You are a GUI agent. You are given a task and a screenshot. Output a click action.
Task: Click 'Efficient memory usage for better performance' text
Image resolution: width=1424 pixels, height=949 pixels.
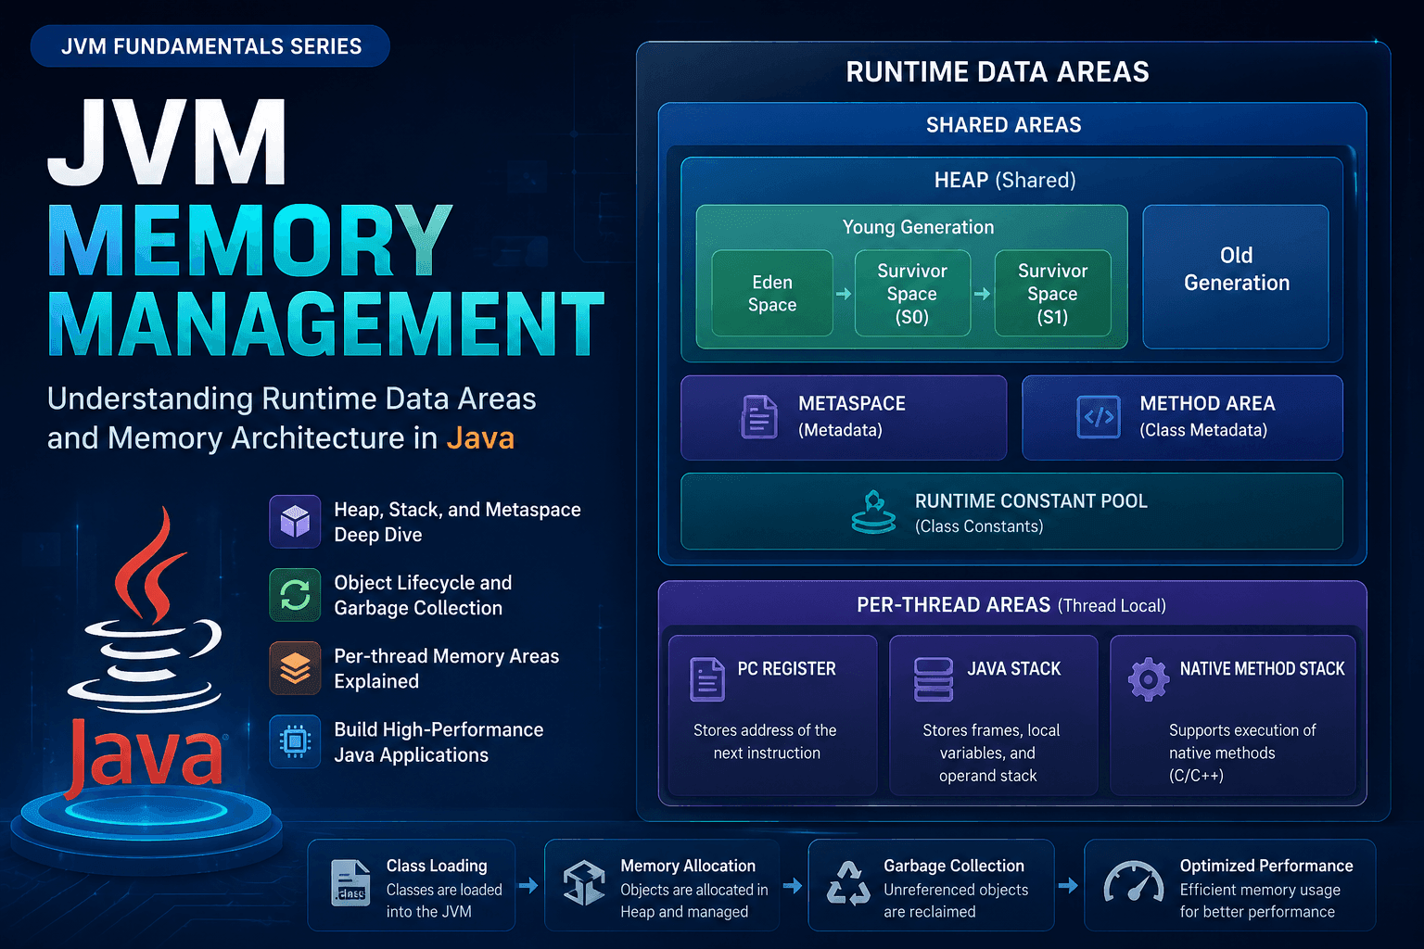pos(1260,901)
